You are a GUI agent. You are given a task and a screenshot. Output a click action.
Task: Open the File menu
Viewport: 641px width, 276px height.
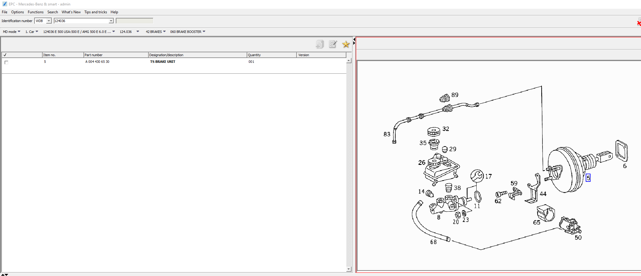point(5,12)
